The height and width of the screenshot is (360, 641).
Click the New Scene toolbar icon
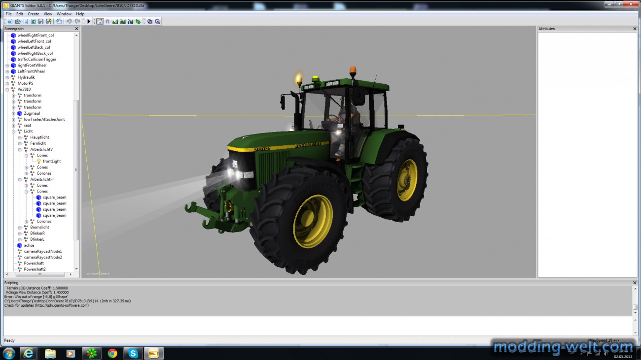[10, 21]
